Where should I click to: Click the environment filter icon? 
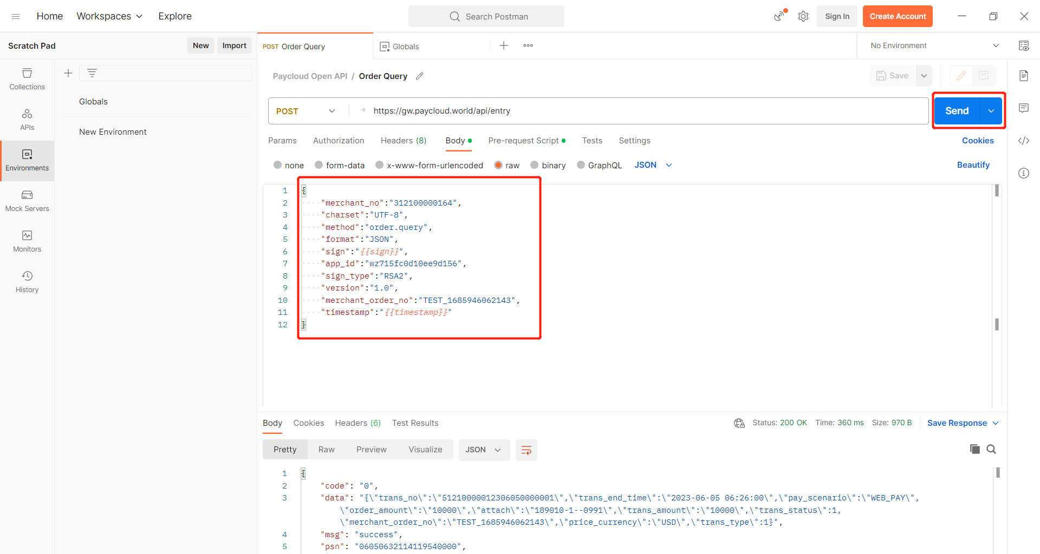[x=92, y=73]
